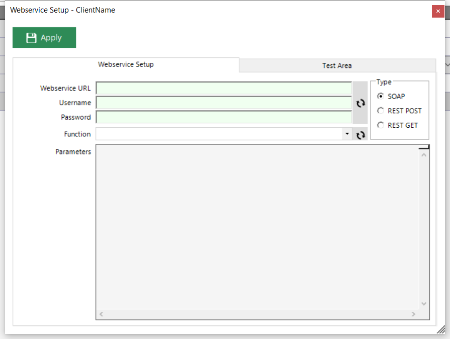The image size is (450, 339).
Task: Click the up arrow on the Parameters vertical scrollbar
Action: click(423, 154)
